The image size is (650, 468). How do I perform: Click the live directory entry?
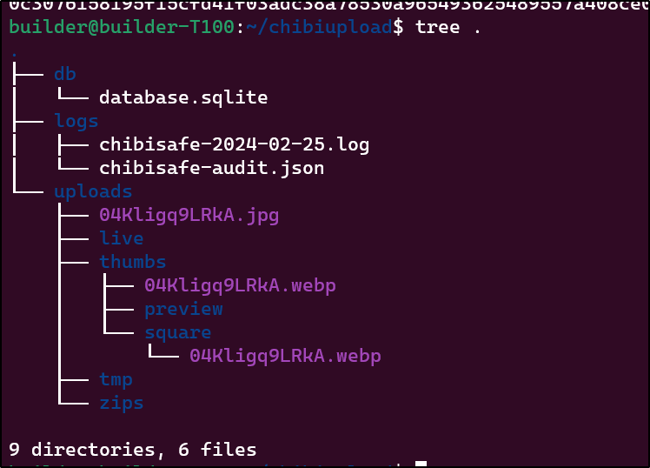pyautogui.click(x=122, y=238)
